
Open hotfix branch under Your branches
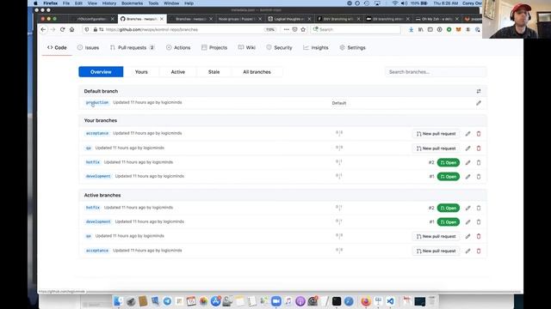93,162
